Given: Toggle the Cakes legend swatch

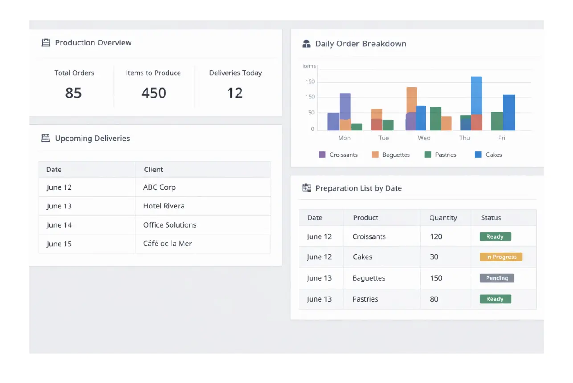Looking at the screenshot, I should point(478,155).
